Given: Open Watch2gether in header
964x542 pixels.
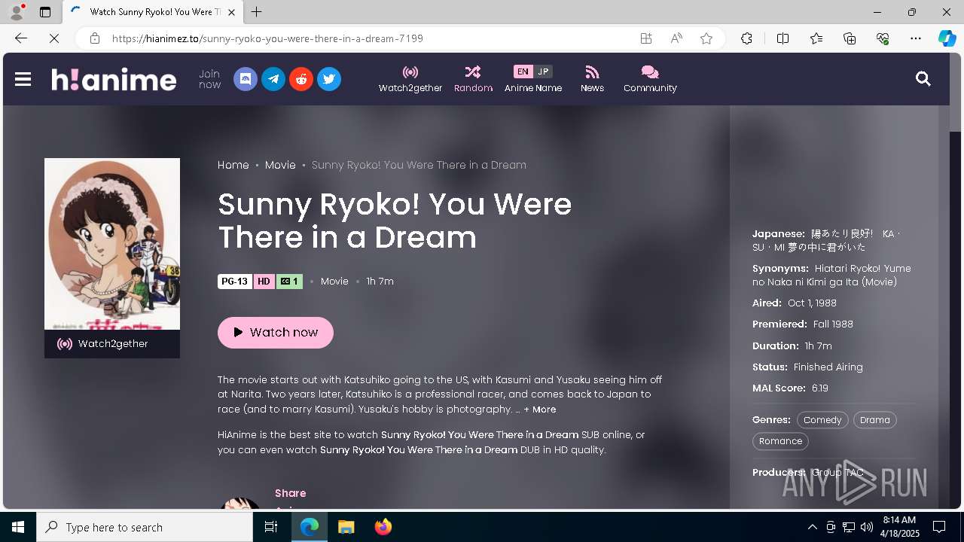Looking at the screenshot, I should [410, 79].
